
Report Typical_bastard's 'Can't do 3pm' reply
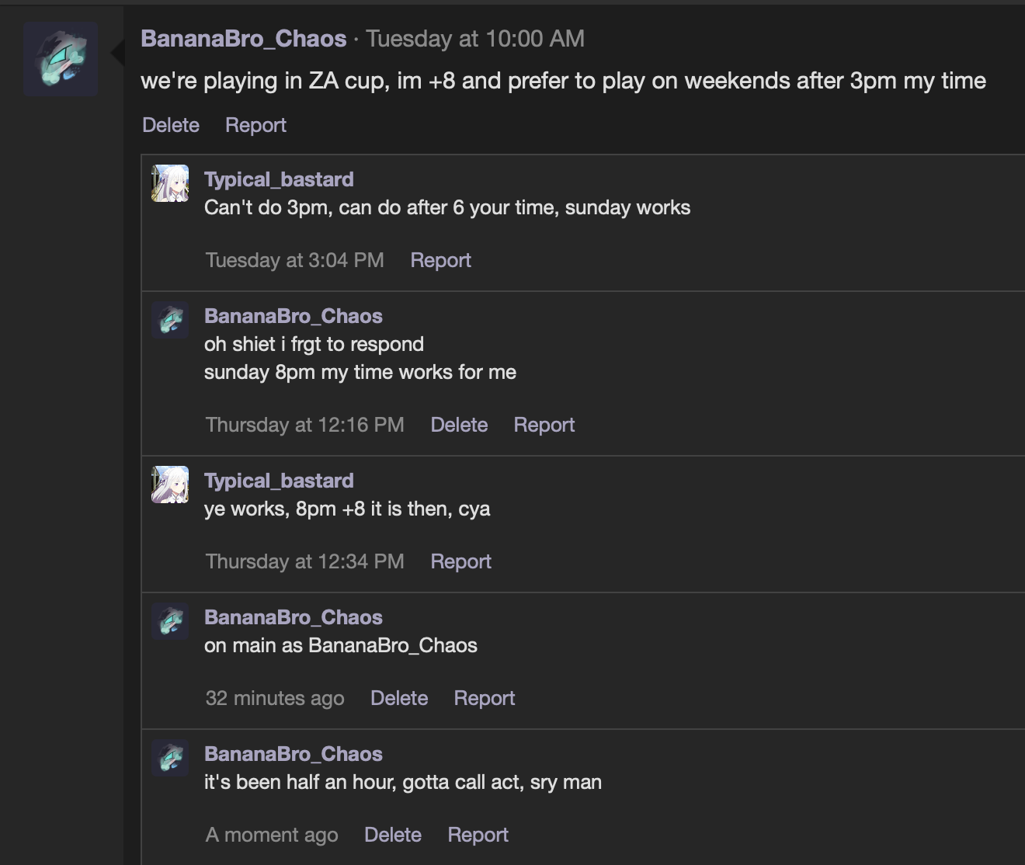pos(440,260)
